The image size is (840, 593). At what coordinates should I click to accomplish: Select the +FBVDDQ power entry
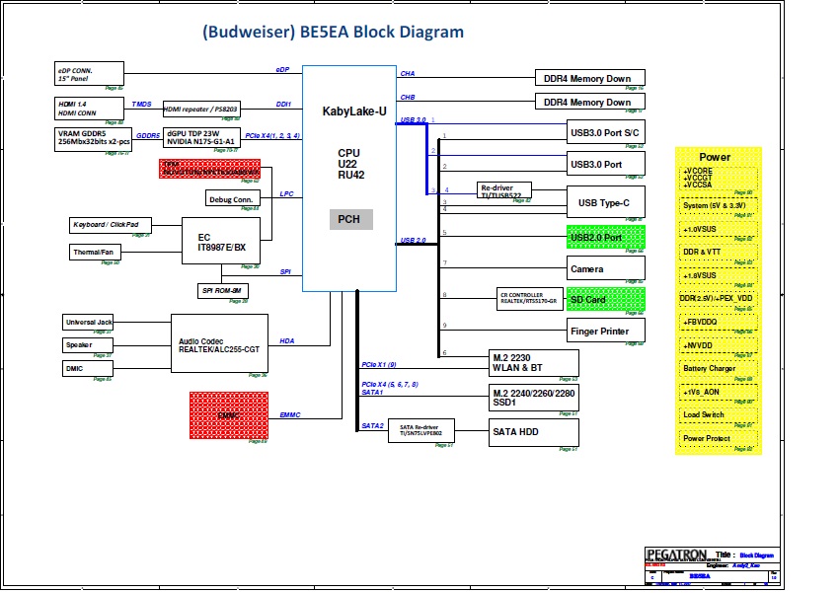(719, 322)
